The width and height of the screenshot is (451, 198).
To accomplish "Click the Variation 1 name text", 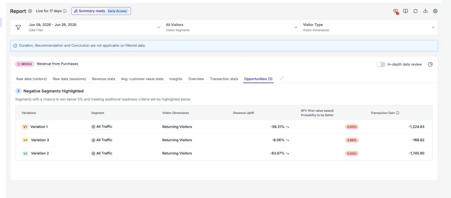I will [39, 127].
